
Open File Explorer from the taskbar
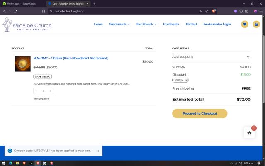click(x=17, y=163)
